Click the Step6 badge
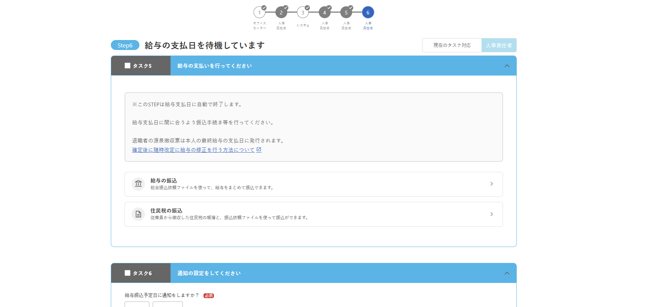The height and width of the screenshot is (307, 655). [125, 45]
